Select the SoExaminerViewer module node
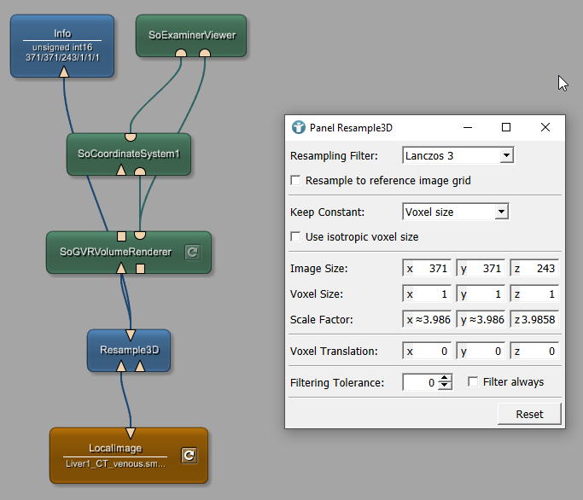Screen dimensions: 583x500 [x=191, y=35]
